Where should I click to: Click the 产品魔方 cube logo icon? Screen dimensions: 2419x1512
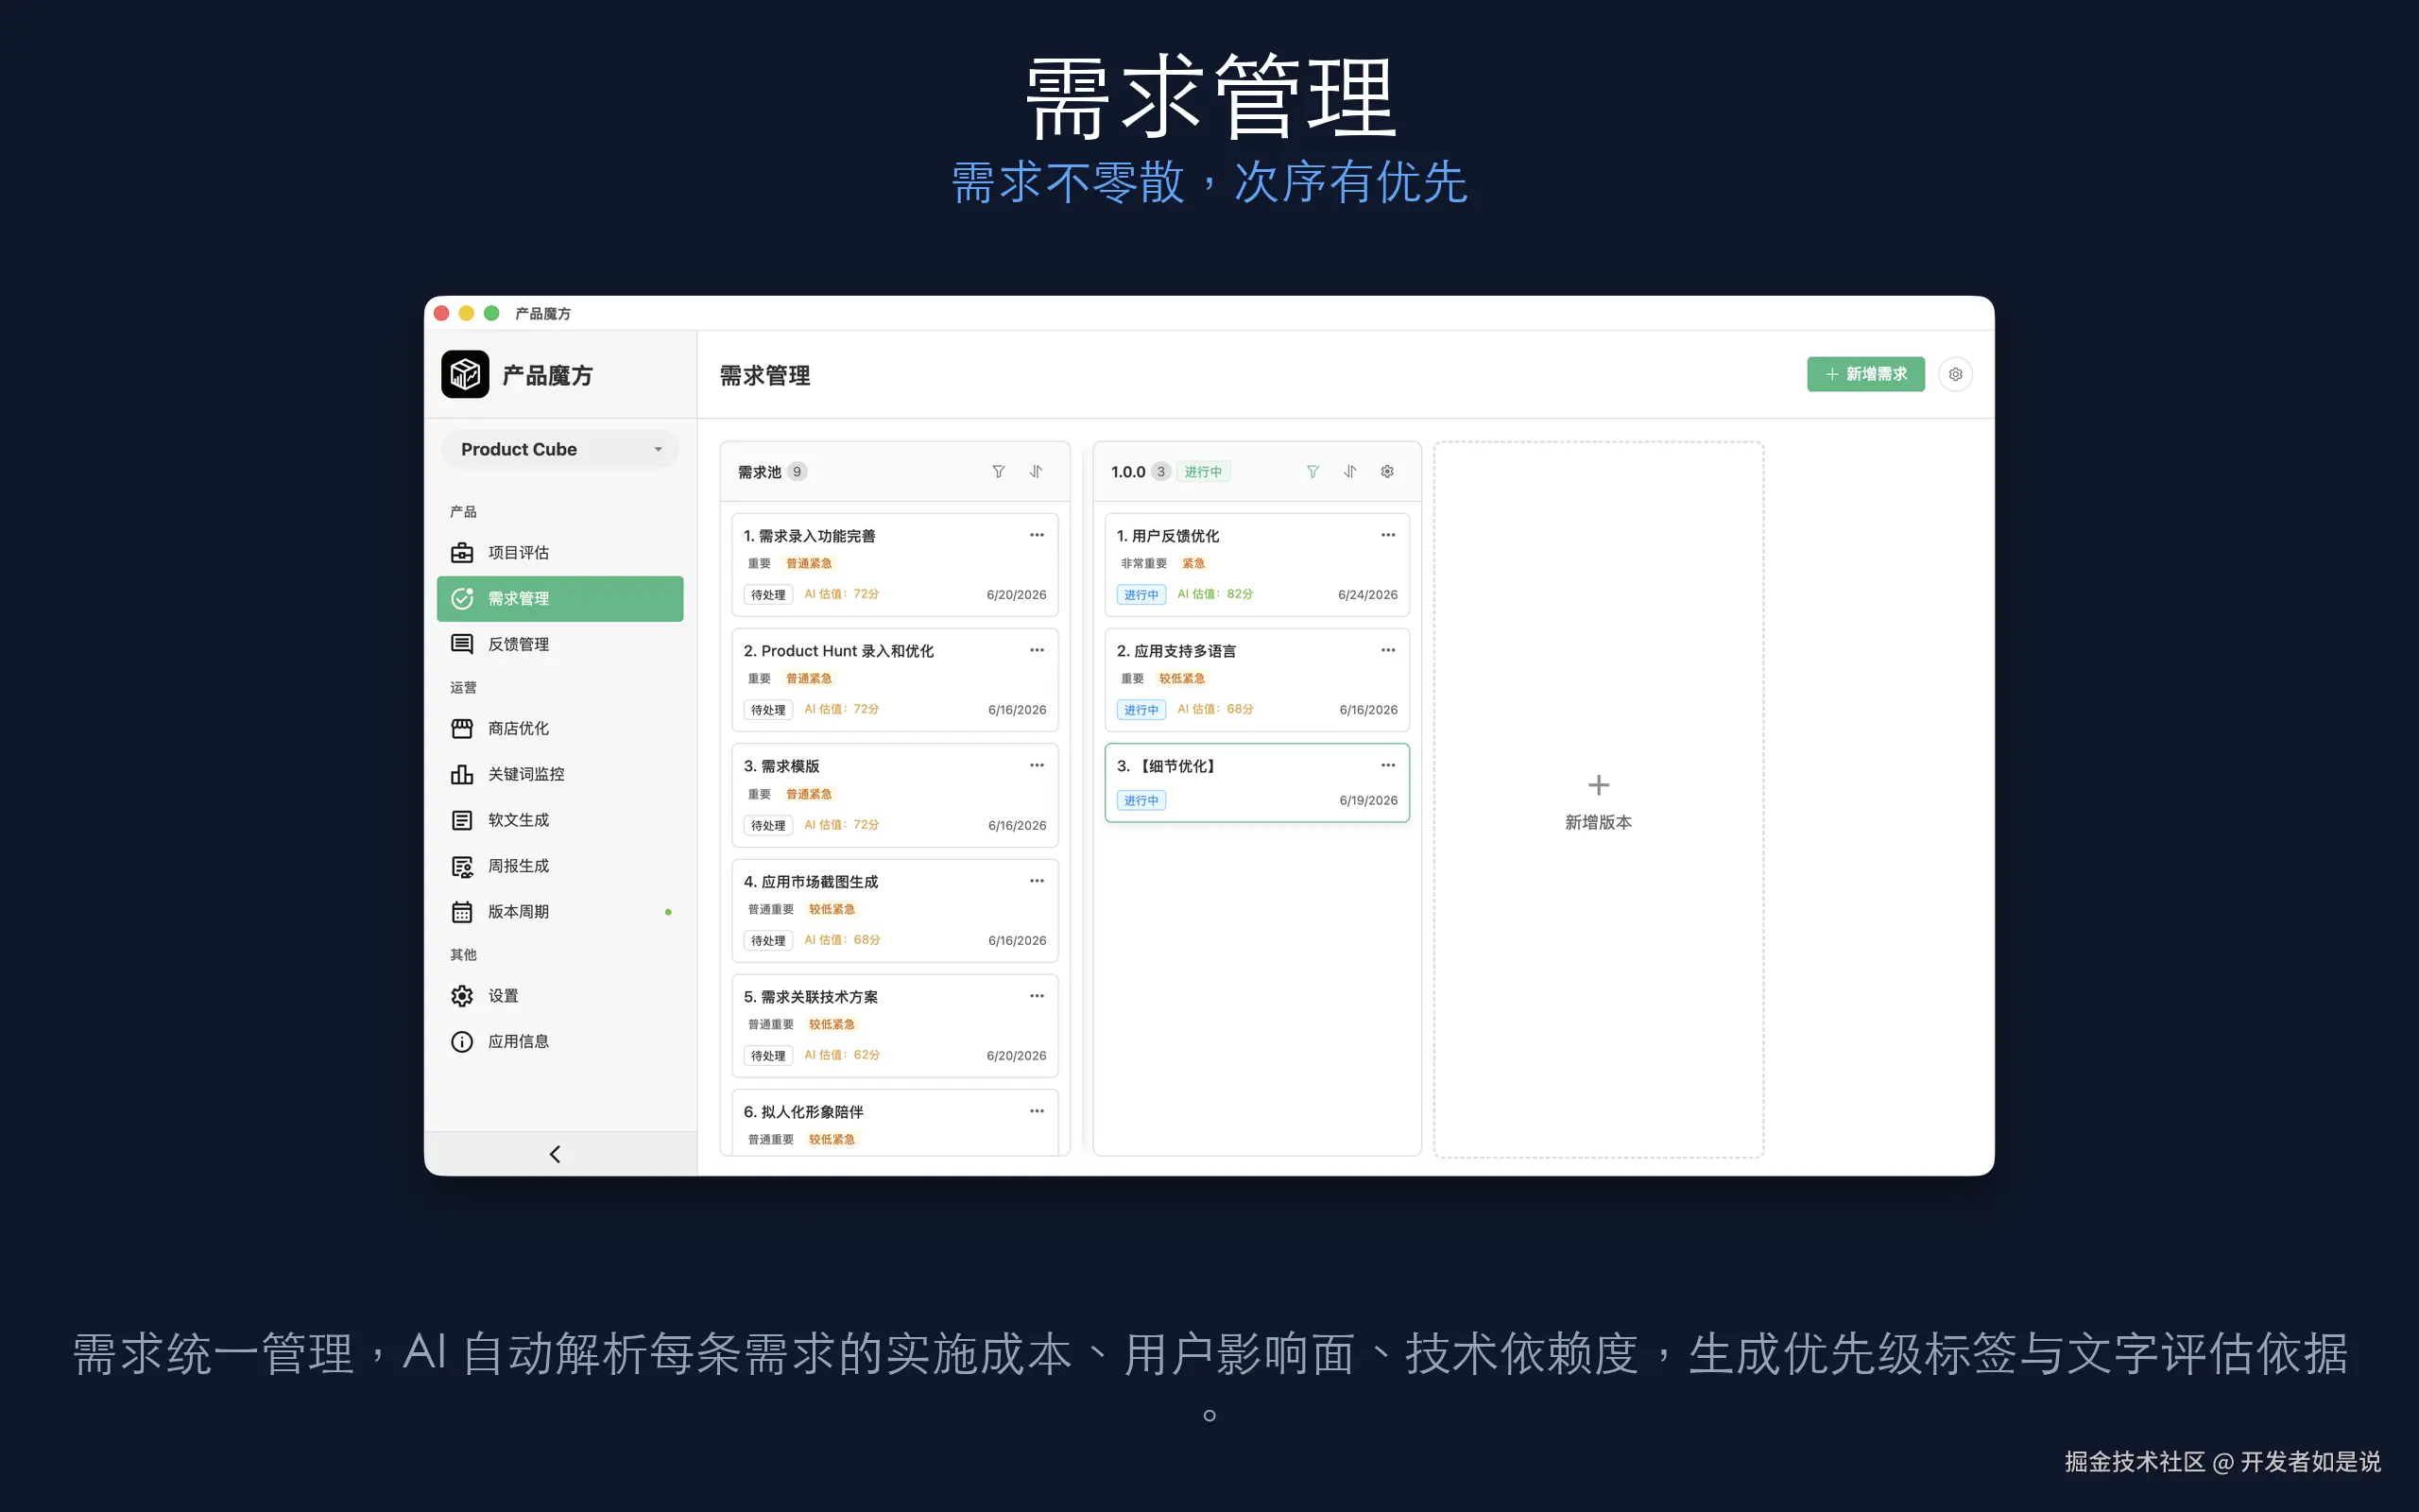click(x=465, y=375)
